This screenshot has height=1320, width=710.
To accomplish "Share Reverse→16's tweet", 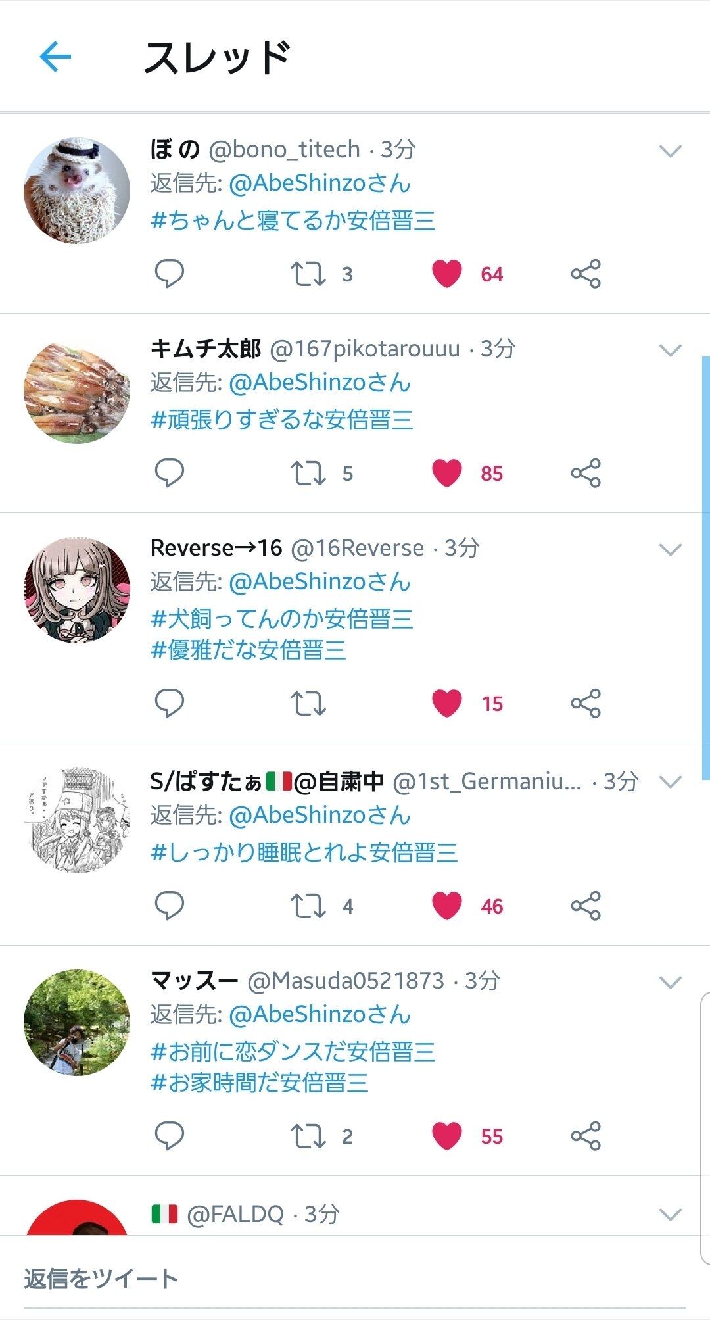I will (x=586, y=703).
